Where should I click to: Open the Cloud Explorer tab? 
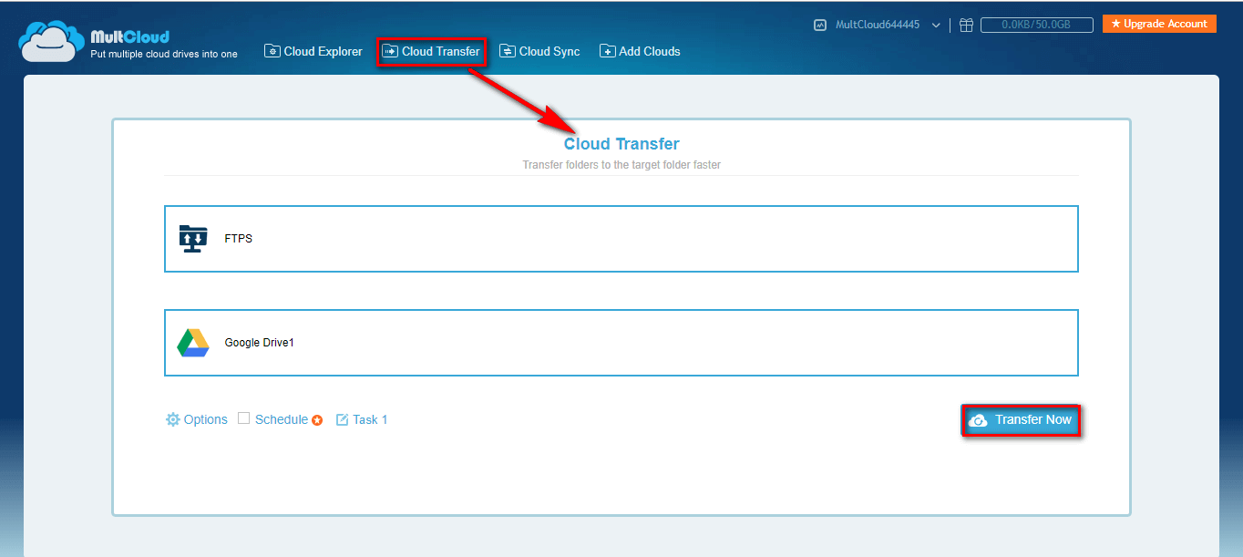[313, 51]
